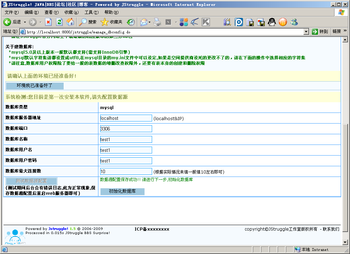The width and height of the screenshot is (350, 254).
Task: Open the 查看(V) menu
Action: (52, 12)
